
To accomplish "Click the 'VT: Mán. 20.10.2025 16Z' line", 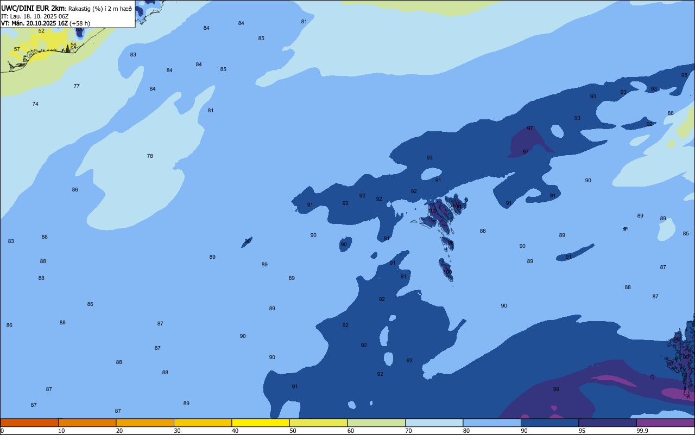I will pyautogui.click(x=34, y=23).
